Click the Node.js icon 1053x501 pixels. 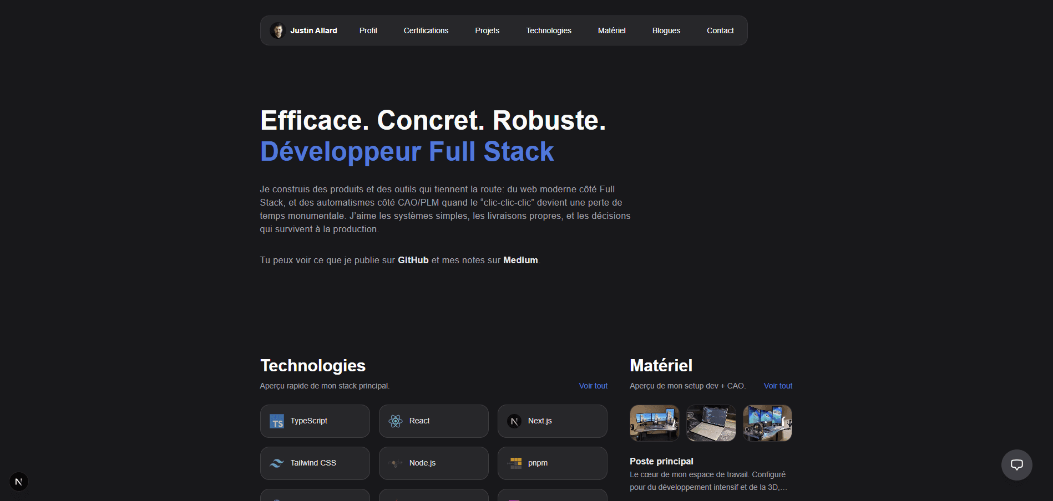click(x=396, y=463)
